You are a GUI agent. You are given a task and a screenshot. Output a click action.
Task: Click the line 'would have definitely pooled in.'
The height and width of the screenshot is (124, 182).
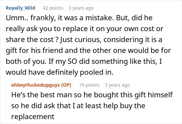click(x=60, y=72)
